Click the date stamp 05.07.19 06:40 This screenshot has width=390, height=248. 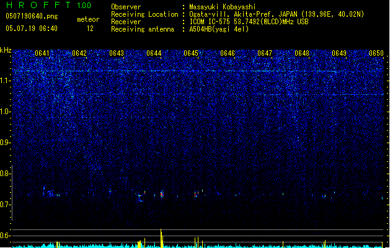pyautogui.click(x=32, y=29)
